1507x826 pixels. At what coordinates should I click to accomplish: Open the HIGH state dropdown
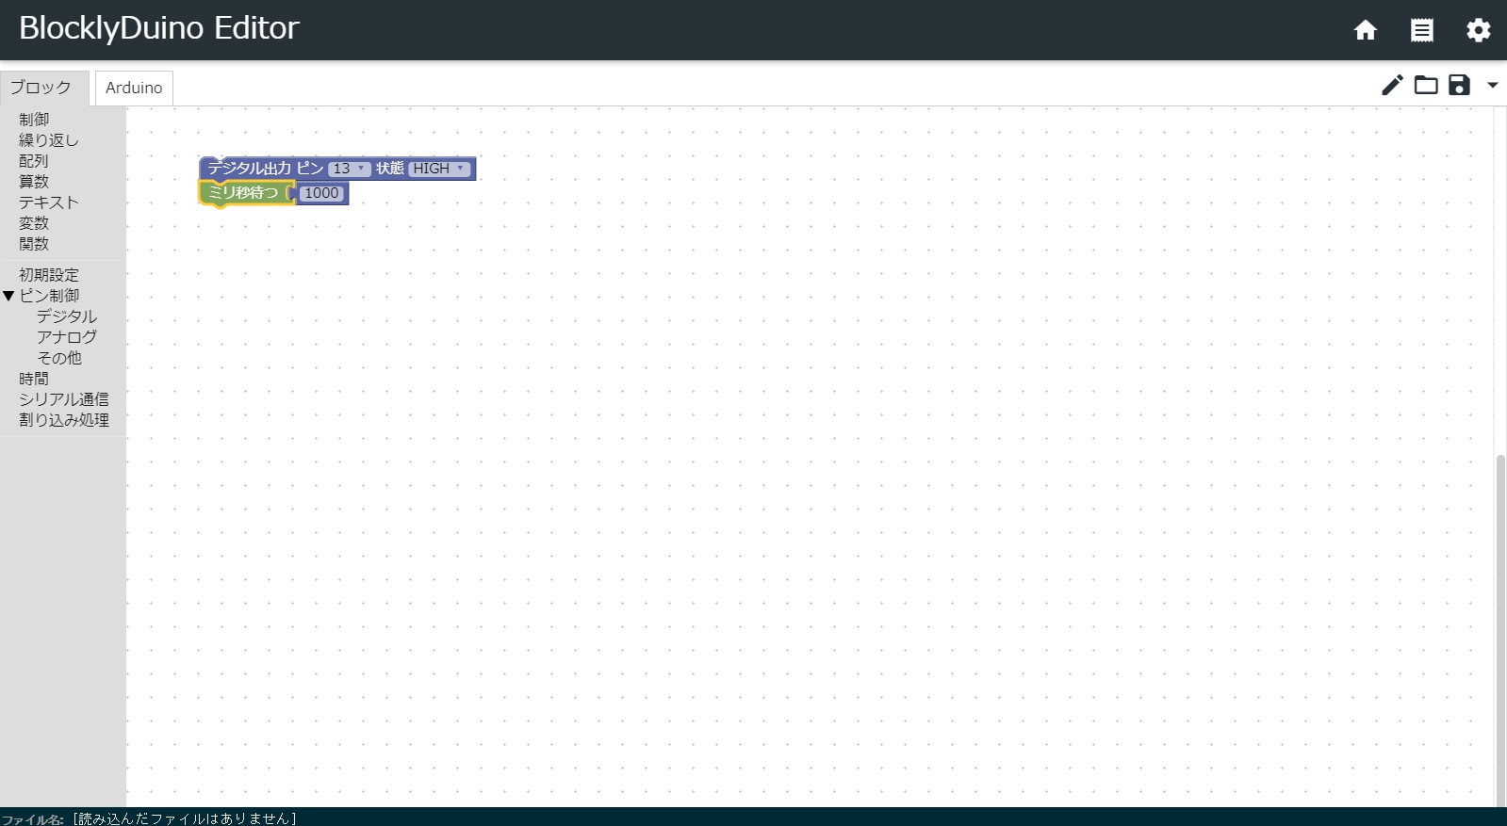pyautogui.click(x=438, y=169)
